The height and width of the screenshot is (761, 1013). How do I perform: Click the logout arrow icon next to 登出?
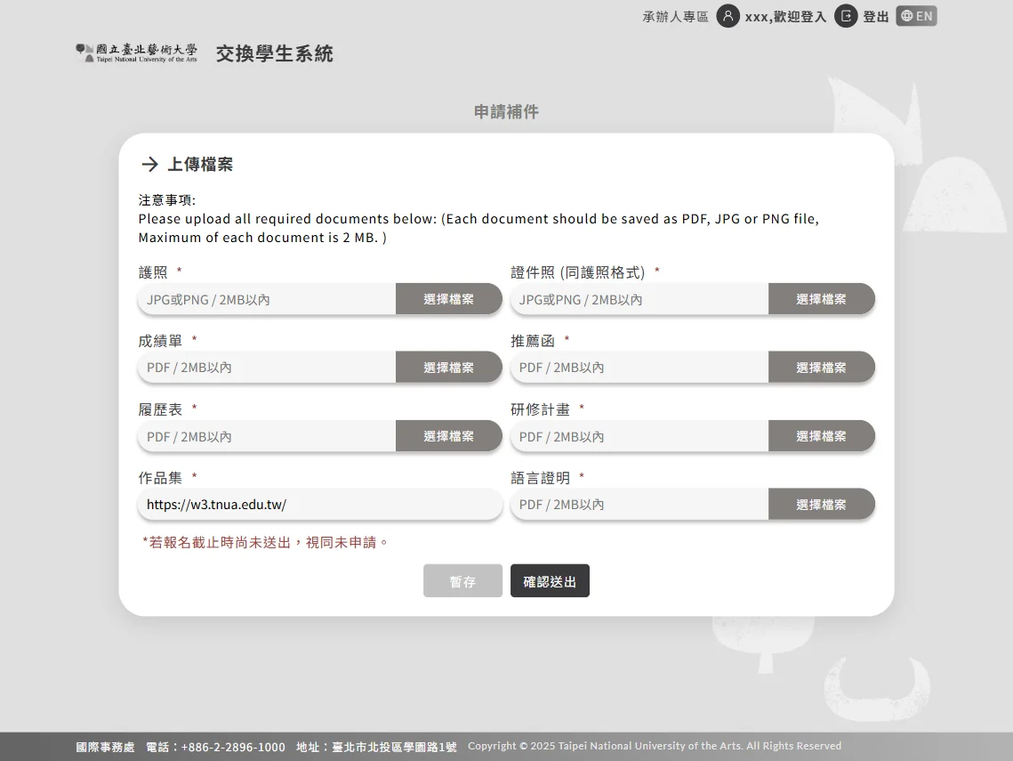(x=846, y=16)
